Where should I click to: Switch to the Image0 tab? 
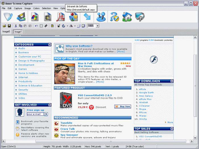[x=6, y=32]
